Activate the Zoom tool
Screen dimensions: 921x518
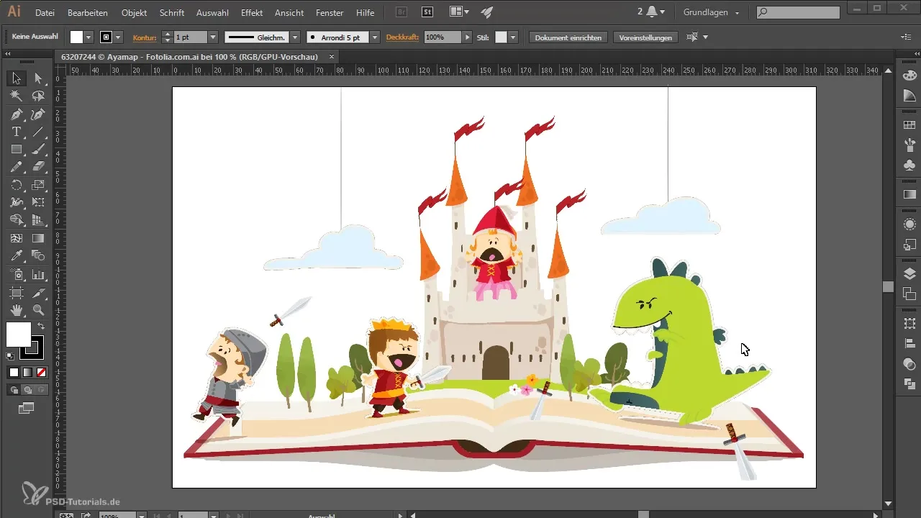pos(38,310)
